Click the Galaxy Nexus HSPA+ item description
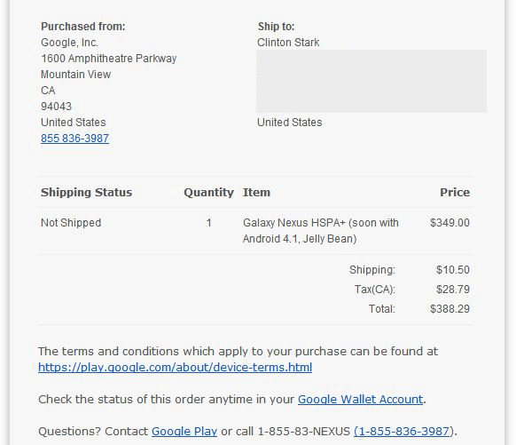The height and width of the screenshot is (445, 516). 321,231
